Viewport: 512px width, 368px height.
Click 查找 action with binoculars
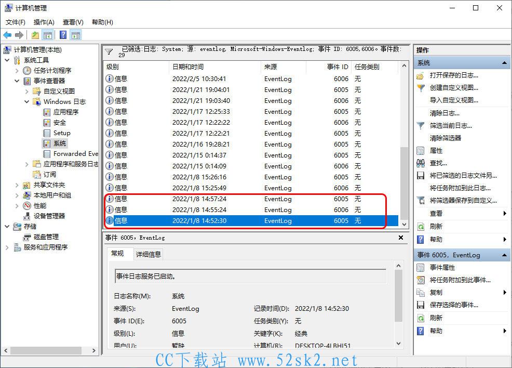tap(438, 163)
